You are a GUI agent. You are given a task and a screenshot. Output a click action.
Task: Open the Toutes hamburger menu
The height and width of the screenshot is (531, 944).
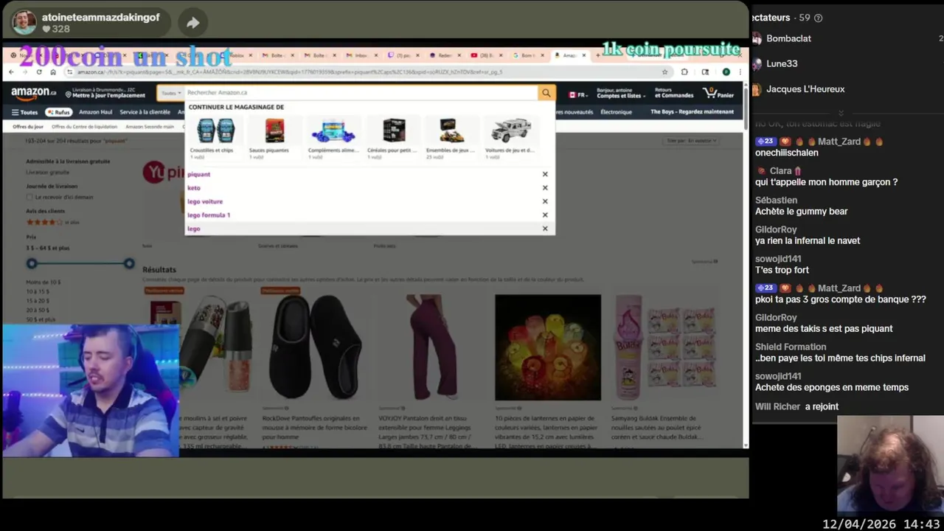tap(24, 112)
